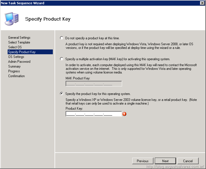
Task: Jump to the Select OS step
Action: click(x=15, y=47)
